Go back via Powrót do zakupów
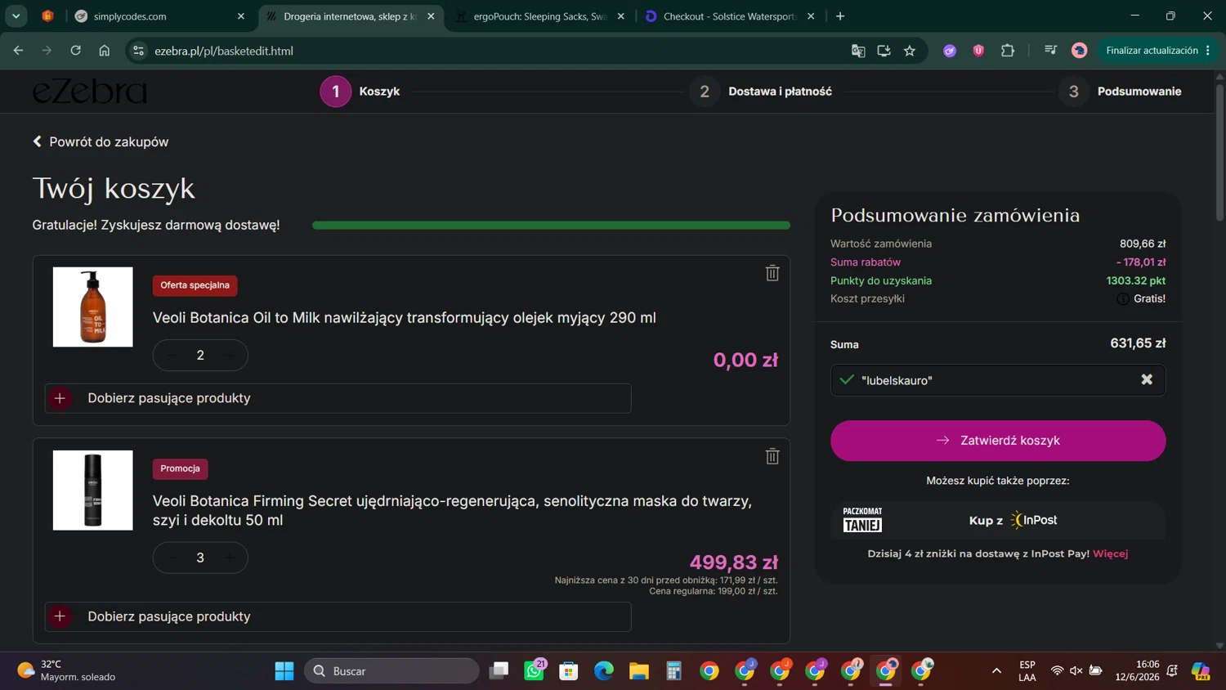The height and width of the screenshot is (690, 1226). (x=101, y=141)
